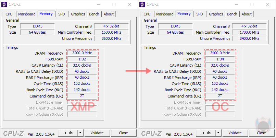Click the 3400.0 MHz Uncore Frequency value

[249, 38]
